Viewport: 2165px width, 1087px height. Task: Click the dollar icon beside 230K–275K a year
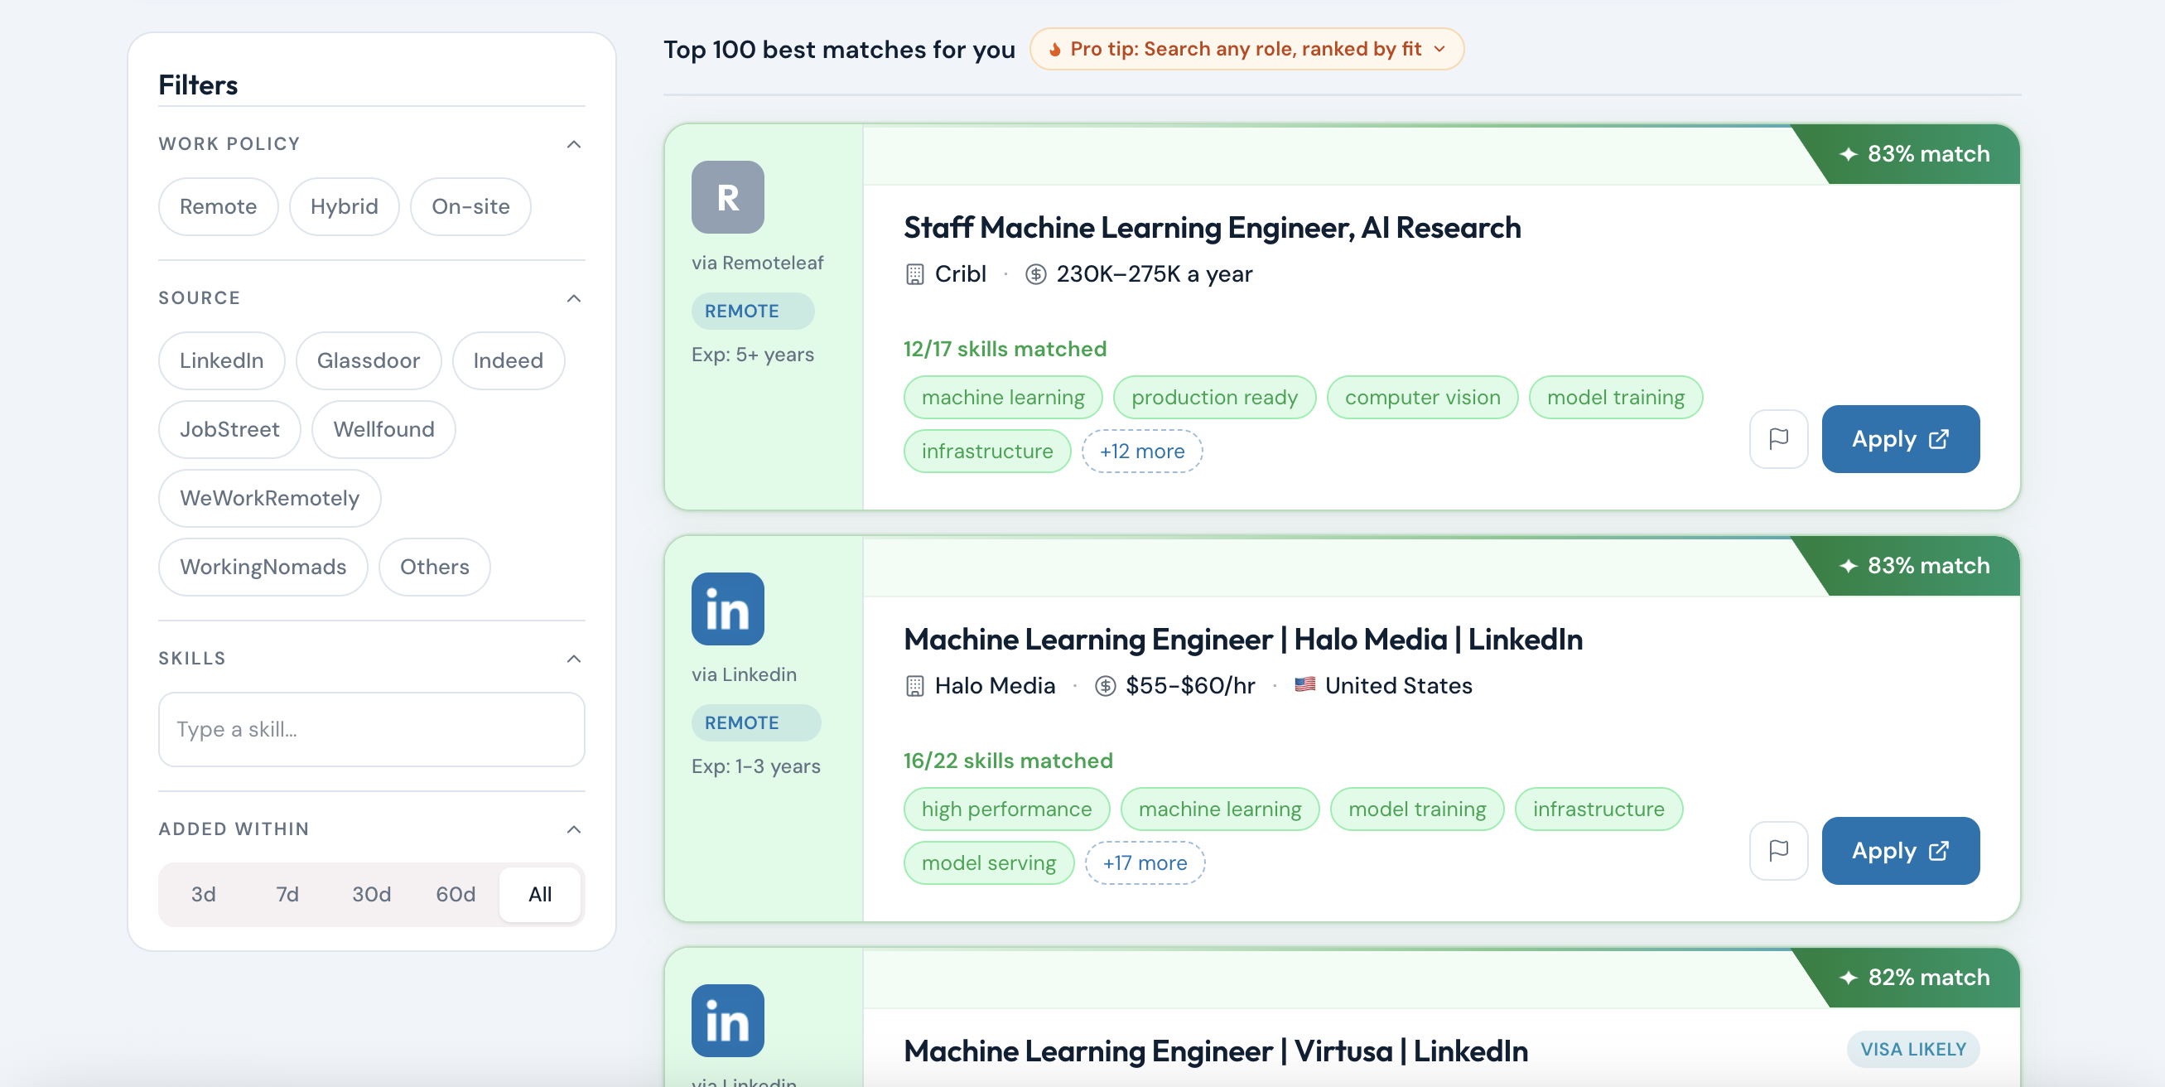click(1035, 274)
